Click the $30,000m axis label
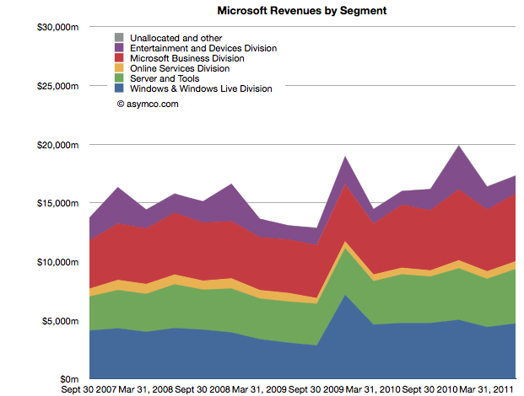Viewport: 524px width, 396px height. click(x=58, y=27)
